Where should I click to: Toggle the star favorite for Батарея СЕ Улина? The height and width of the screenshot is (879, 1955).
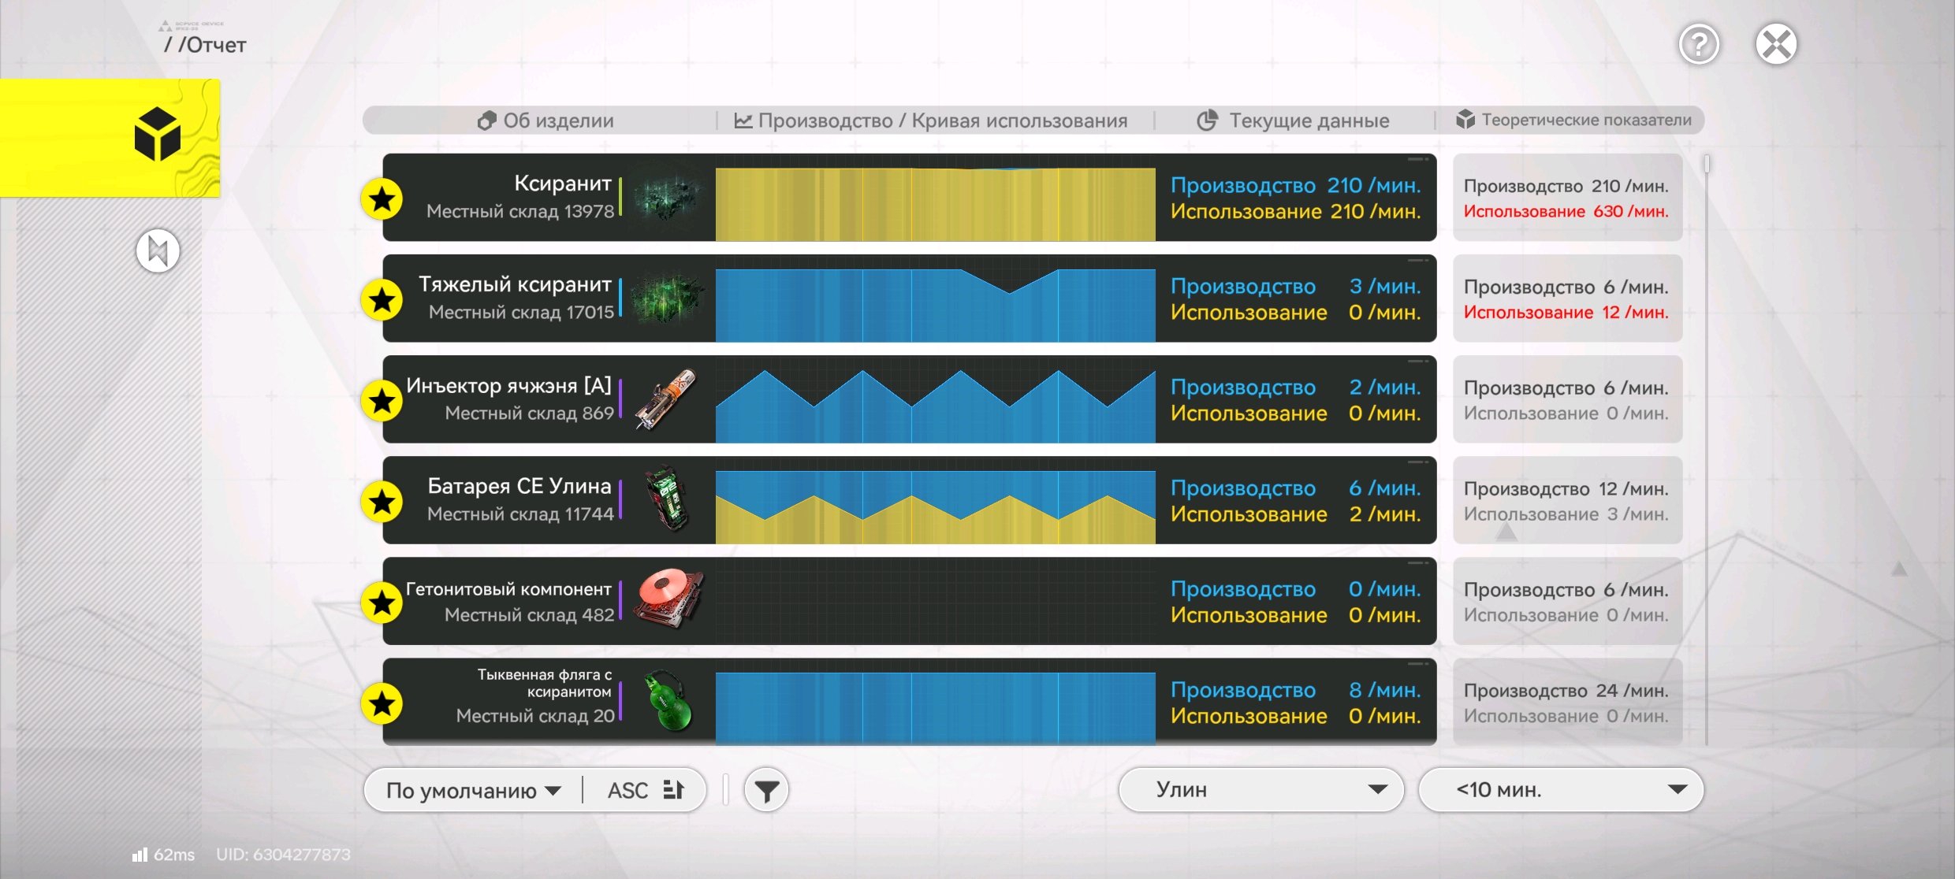pos(382,502)
